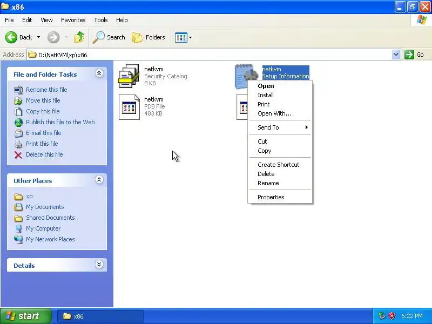Click the Print this file printer icon

(18, 144)
